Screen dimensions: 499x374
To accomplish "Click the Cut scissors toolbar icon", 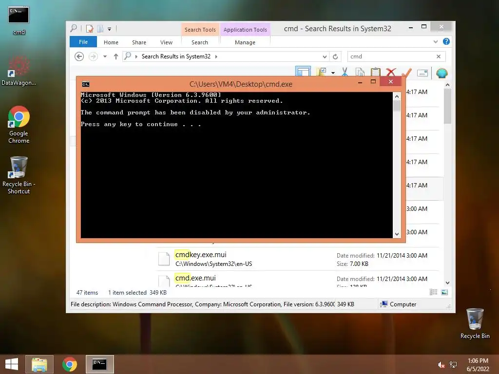I will [x=345, y=72].
